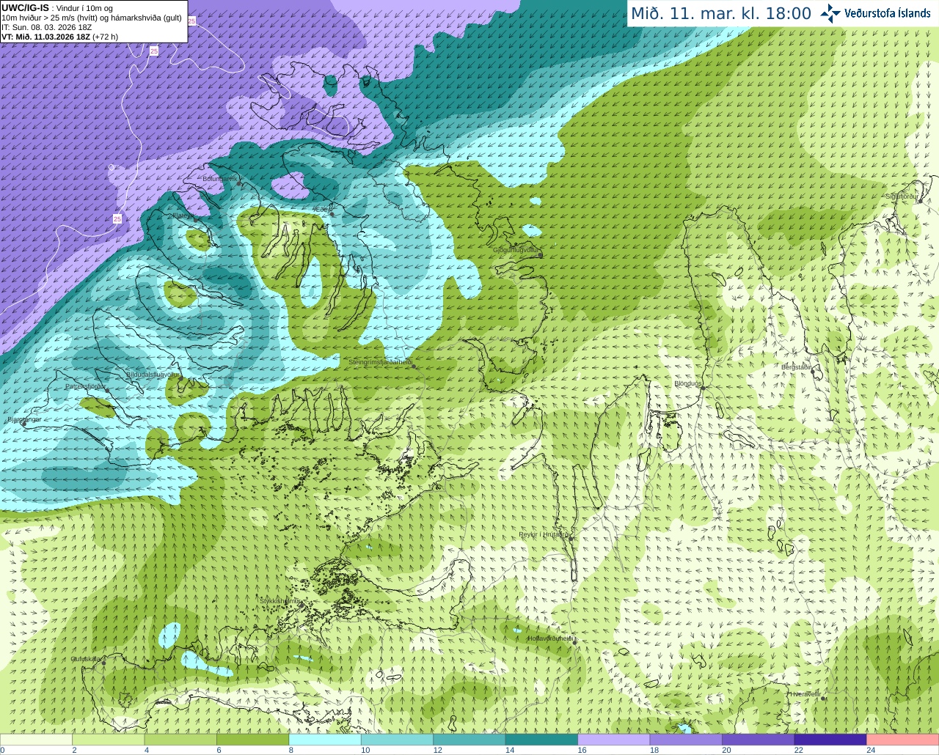Click the Bolungarvík station marker
The height and width of the screenshot is (755, 939).
(239, 183)
